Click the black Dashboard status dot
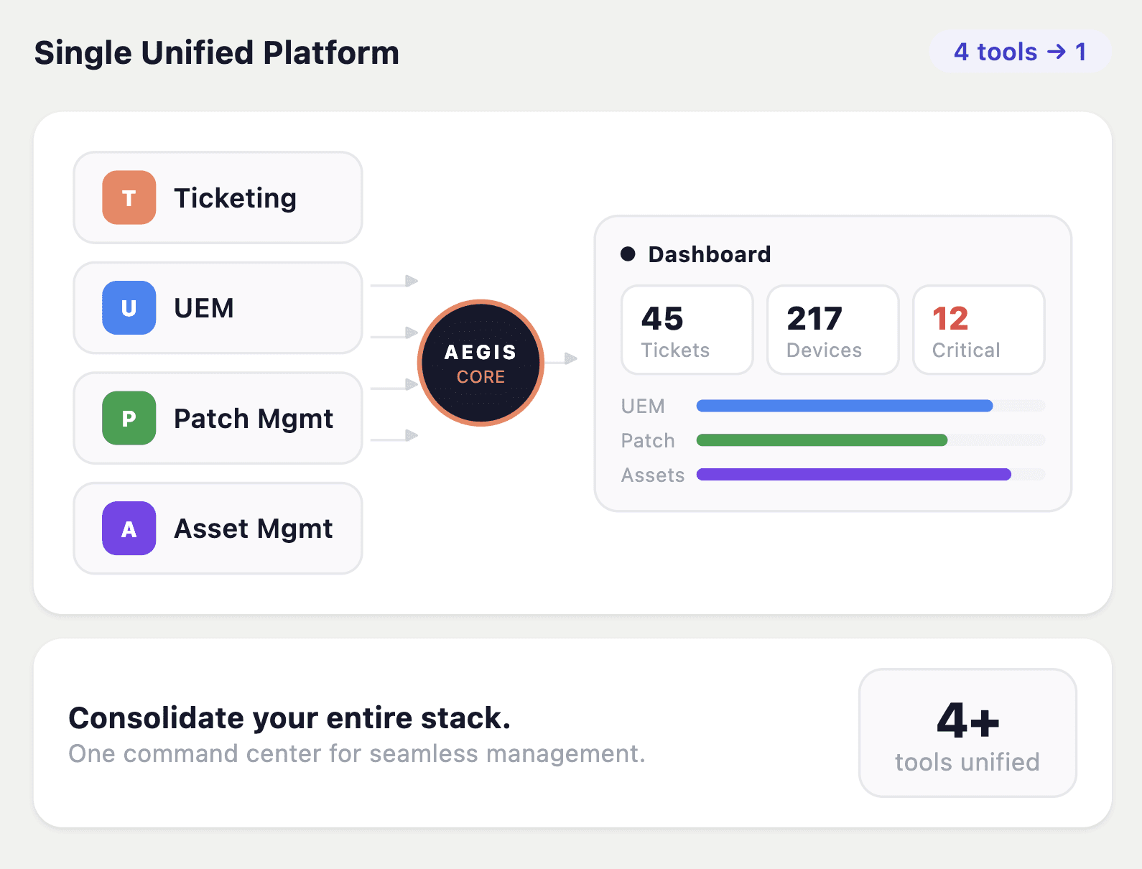 tap(628, 254)
